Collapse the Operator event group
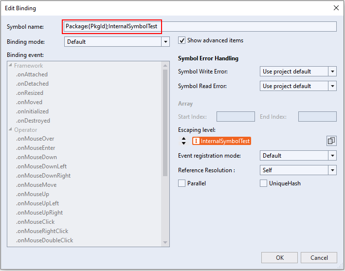 [10, 130]
